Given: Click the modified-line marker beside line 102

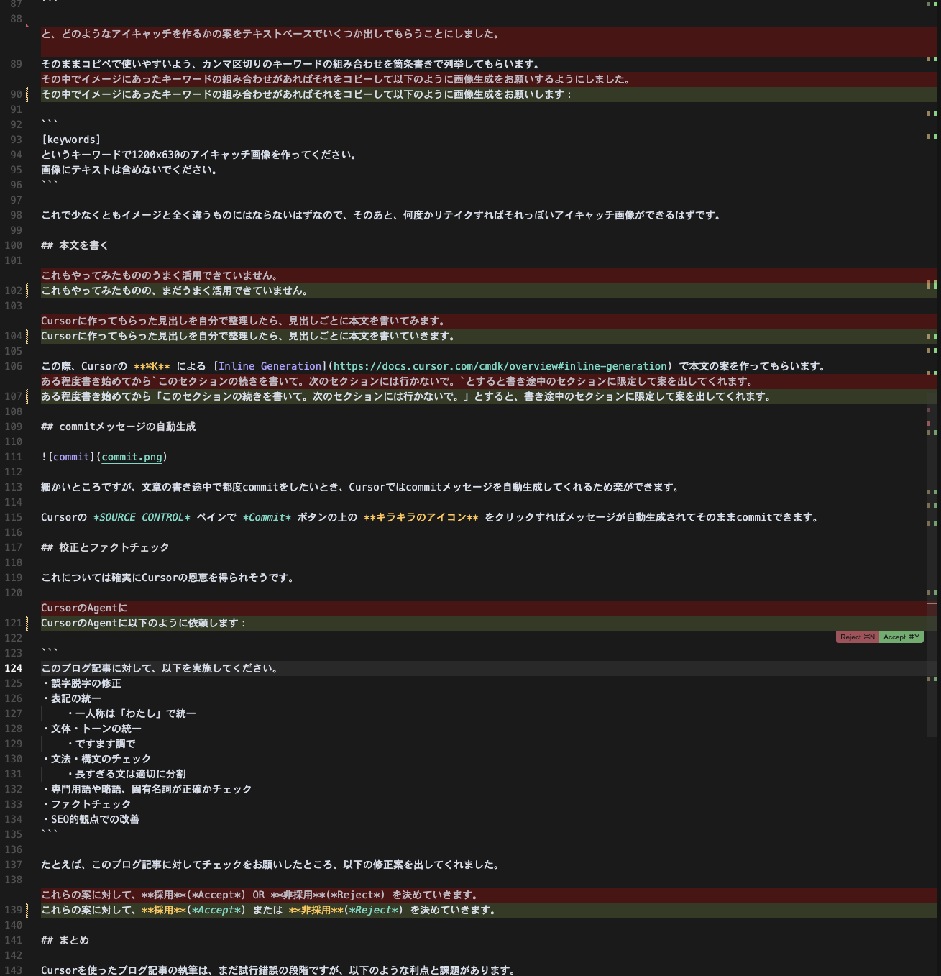Looking at the screenshot, I should [27, 291].
